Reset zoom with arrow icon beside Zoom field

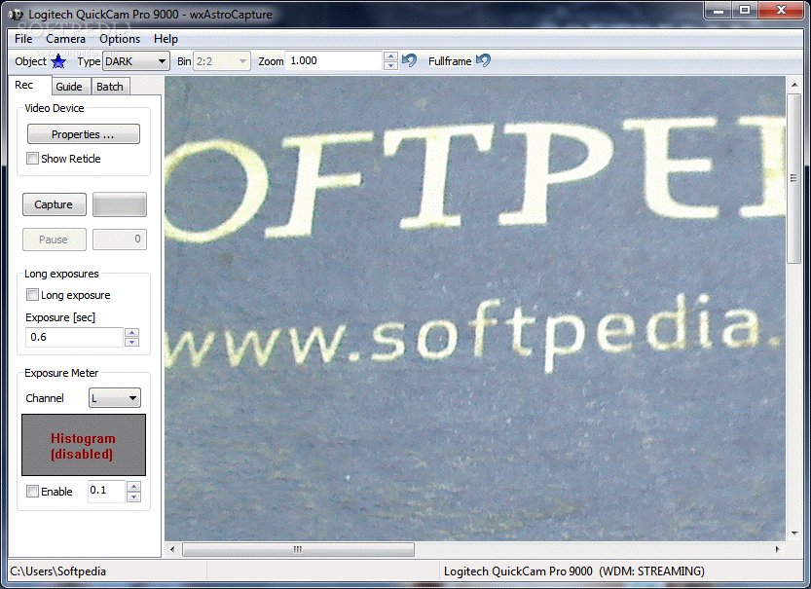coord(409,60)
